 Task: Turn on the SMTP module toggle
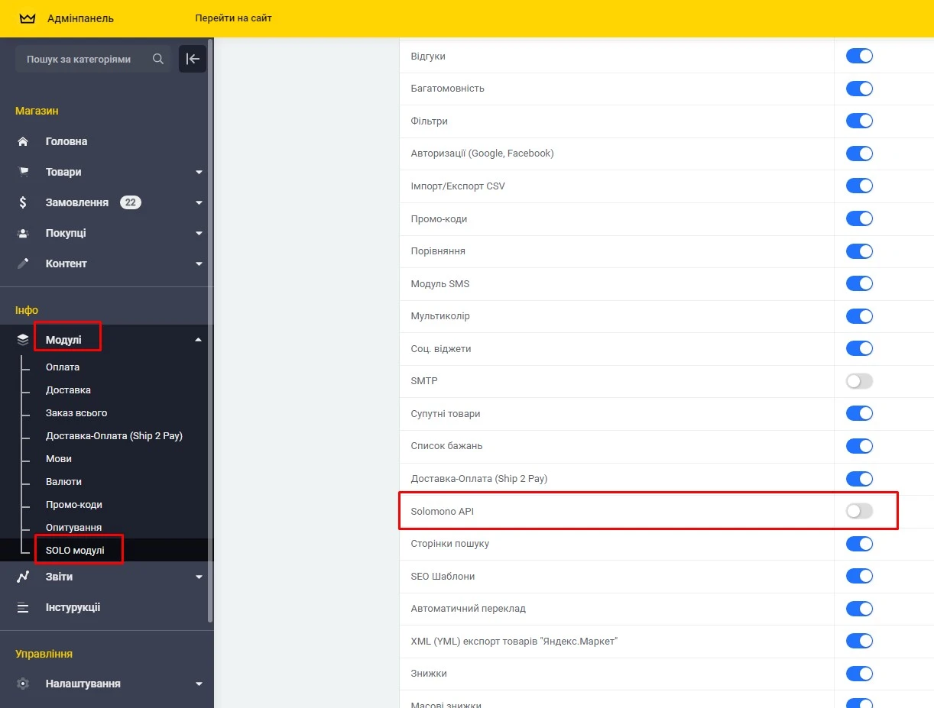click(x=859, y=381)
